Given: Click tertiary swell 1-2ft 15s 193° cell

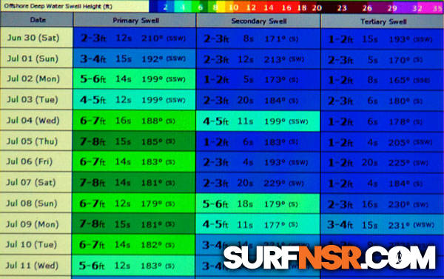Looking at the screenshot, I should (383, 38).
